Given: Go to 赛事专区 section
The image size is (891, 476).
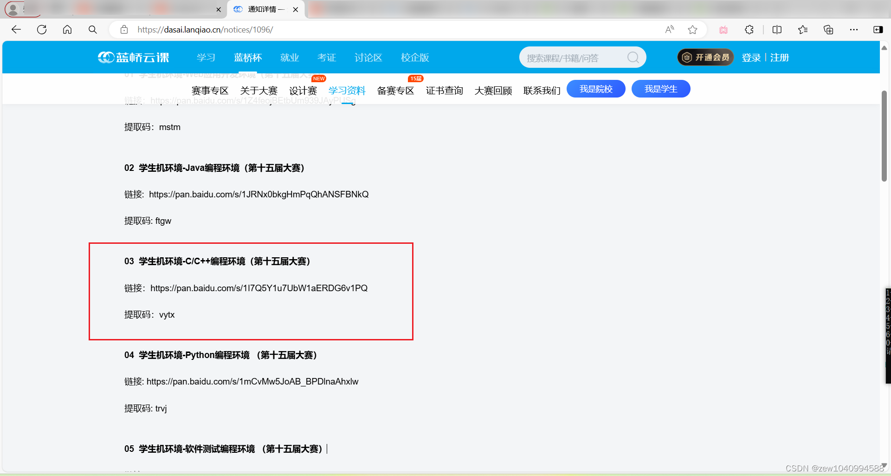Looking at the screenshot, I should (210, 91).
